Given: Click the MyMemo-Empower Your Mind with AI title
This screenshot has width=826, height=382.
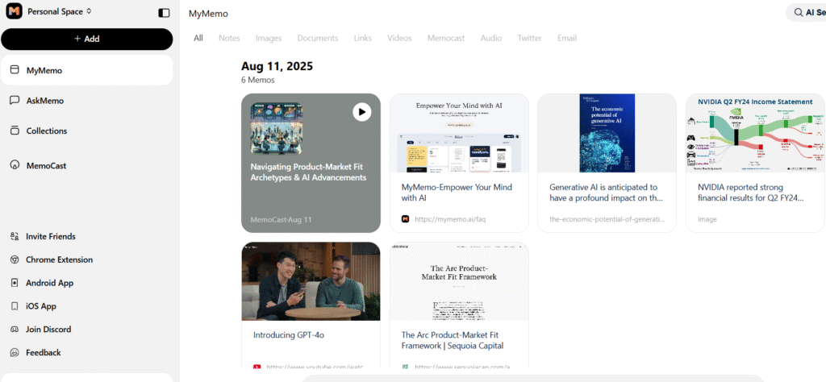Looking at the screenshot, I should coord(457,193).
